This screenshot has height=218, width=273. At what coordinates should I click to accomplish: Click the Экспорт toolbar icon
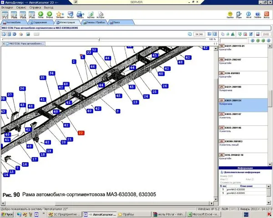tap(71, 15)
